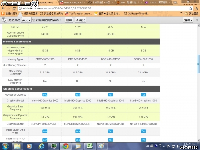Open the 英雄遠征官方網站 bookmark link

pyautogui.click(x=52, y=13)
